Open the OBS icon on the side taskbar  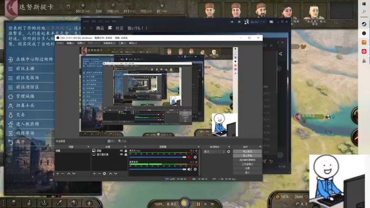[x=364, y=33]
